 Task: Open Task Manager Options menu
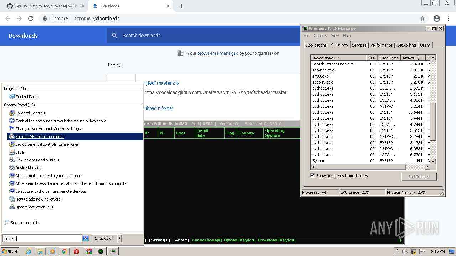point(320,36)
